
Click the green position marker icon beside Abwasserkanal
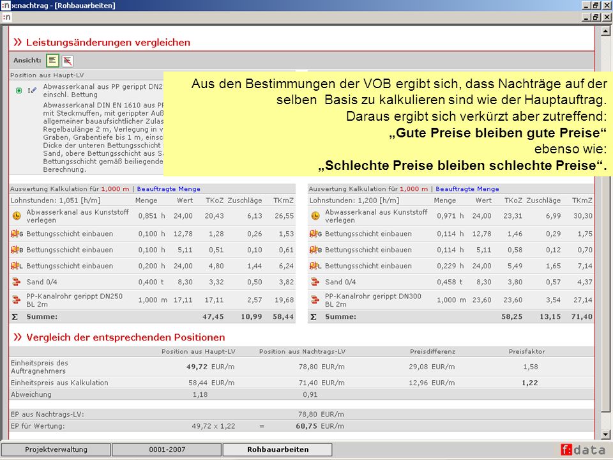[x=19, y=90]
